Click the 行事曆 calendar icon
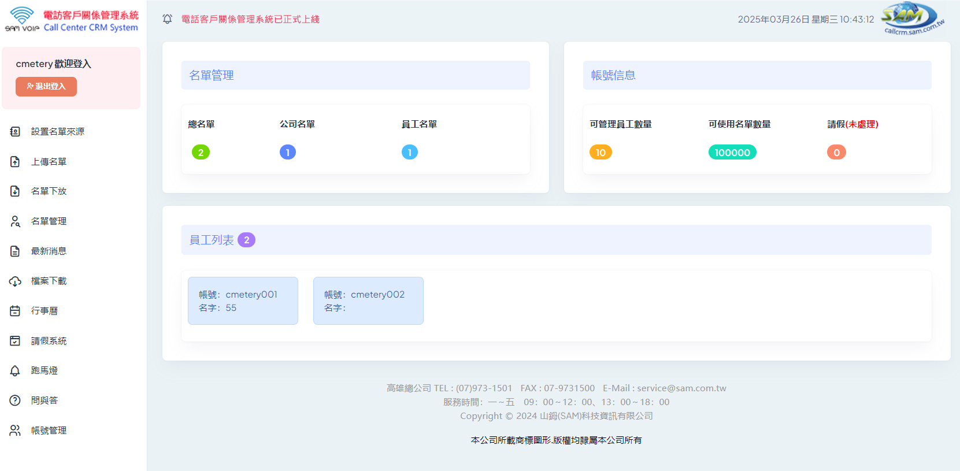Image resolution: width=960 pixels, height=471 pixels. tap(15, 311)
